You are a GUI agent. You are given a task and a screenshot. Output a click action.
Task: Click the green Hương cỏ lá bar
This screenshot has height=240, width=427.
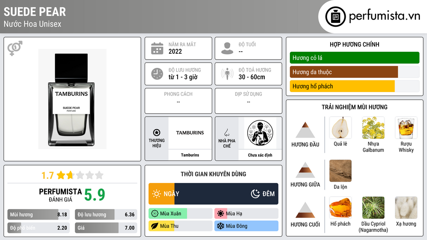(354, 57)
